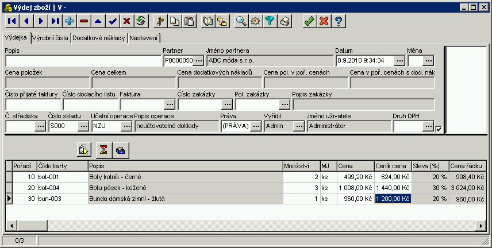
Task: Switch to the Výrobní čísla tab
Action: point(51,38)
